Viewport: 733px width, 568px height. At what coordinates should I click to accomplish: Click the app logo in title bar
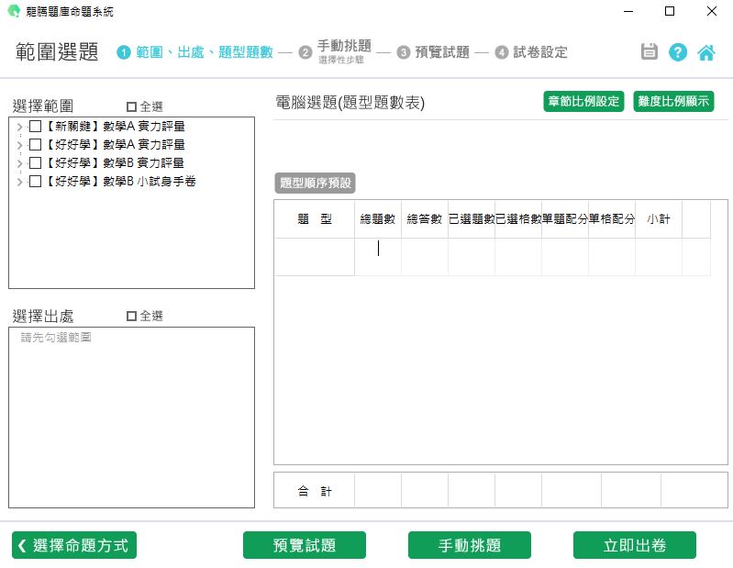pos(13,12)
